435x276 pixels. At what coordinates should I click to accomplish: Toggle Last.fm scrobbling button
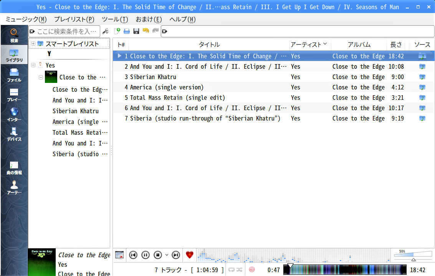click(252, 269)
